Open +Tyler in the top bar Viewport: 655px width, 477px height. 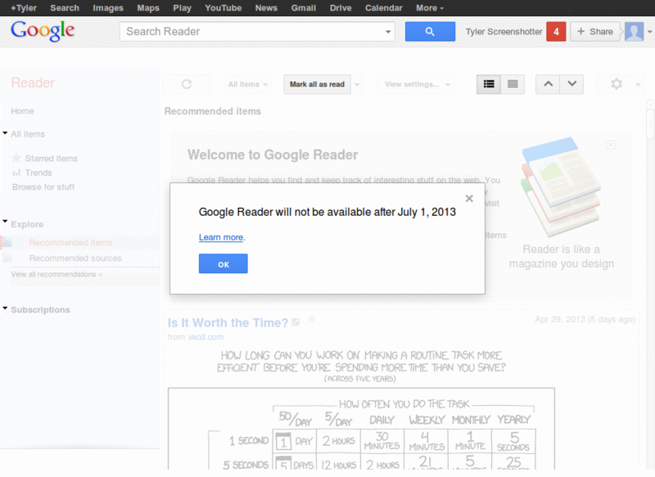pyautogui.click(x=24, y=8)
